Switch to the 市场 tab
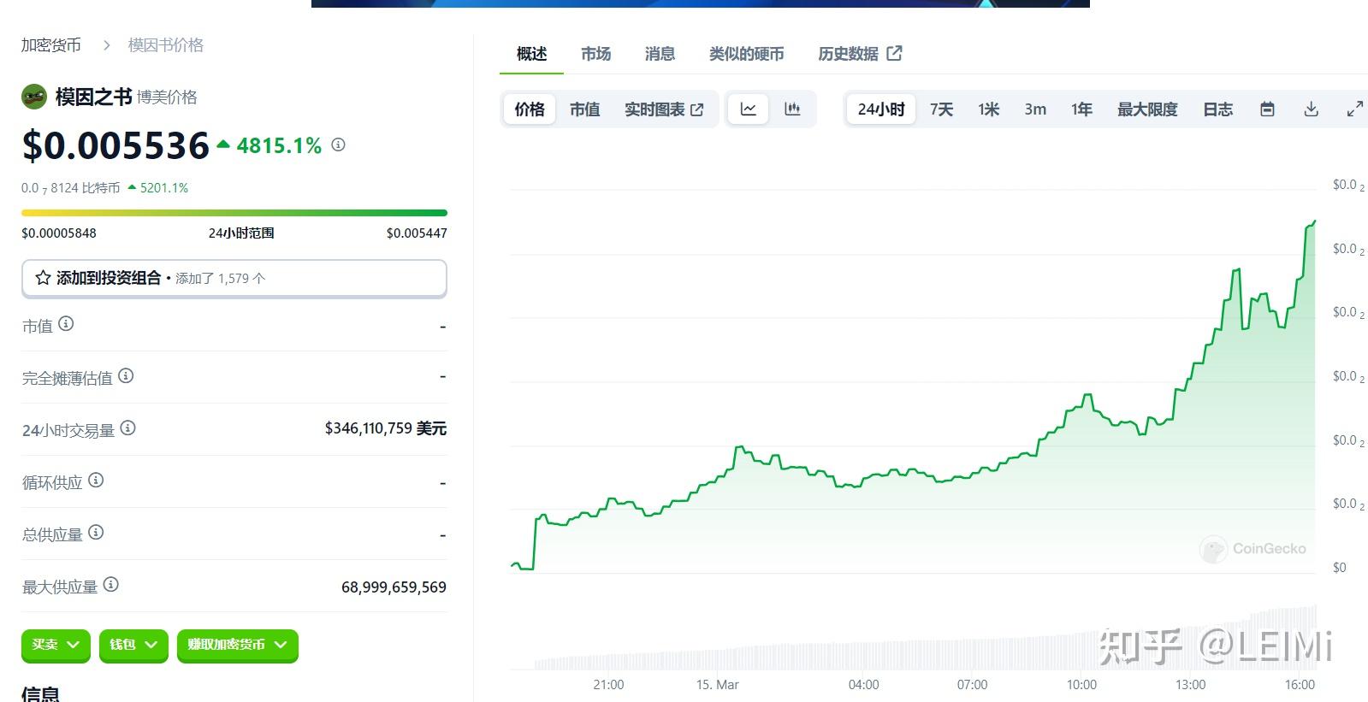The image size is (1368, 702). point(595,54)
